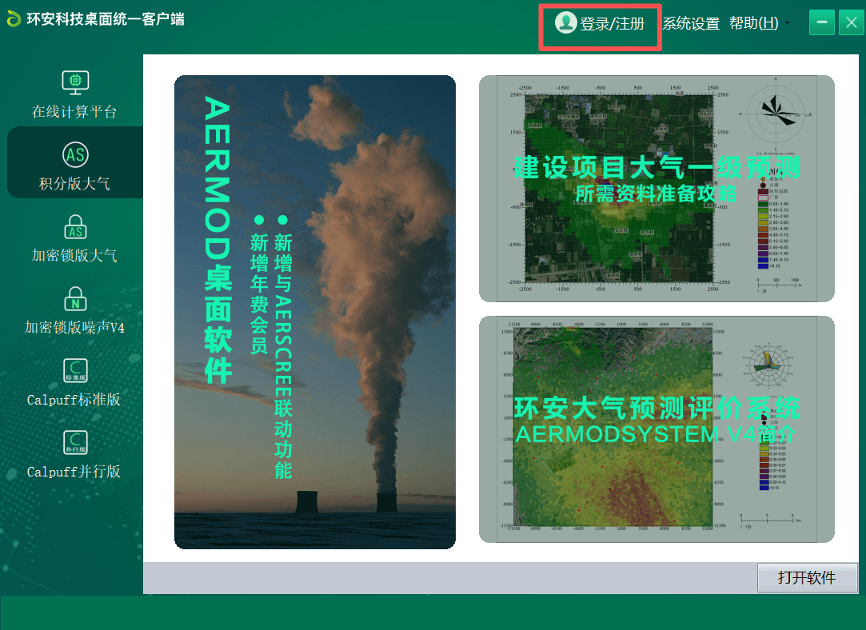Open the 帮助(H) menu

point(753,24)
